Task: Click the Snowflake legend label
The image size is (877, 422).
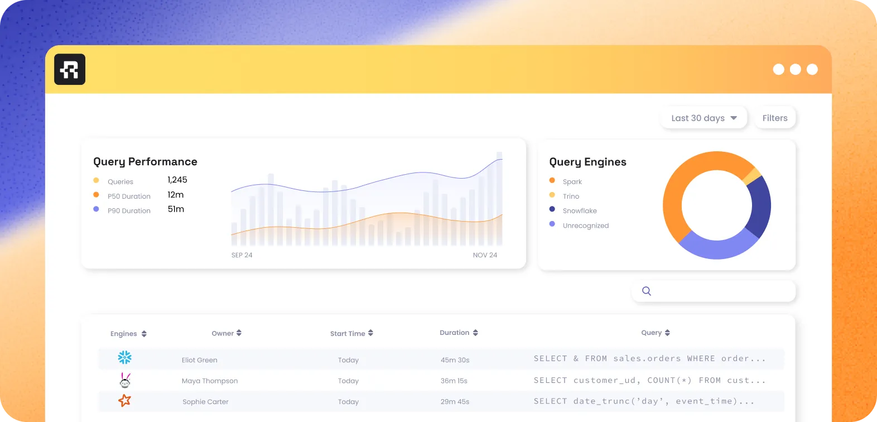Action: pyautogui.click(x=580, y=210)
